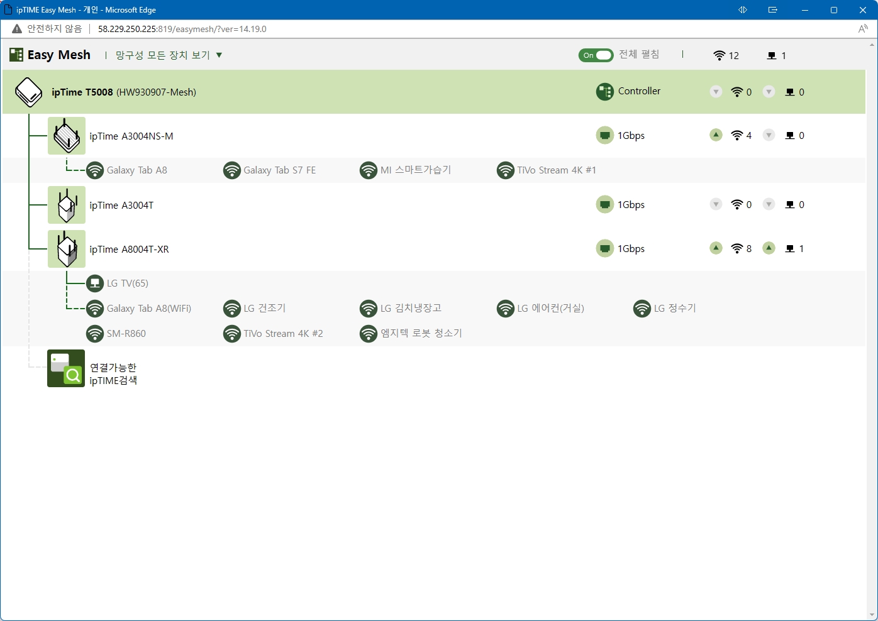Image resolution: width=878 pixels, height=621 pixels.
Task: Click the Controller role icon
Action: (605, 92)
